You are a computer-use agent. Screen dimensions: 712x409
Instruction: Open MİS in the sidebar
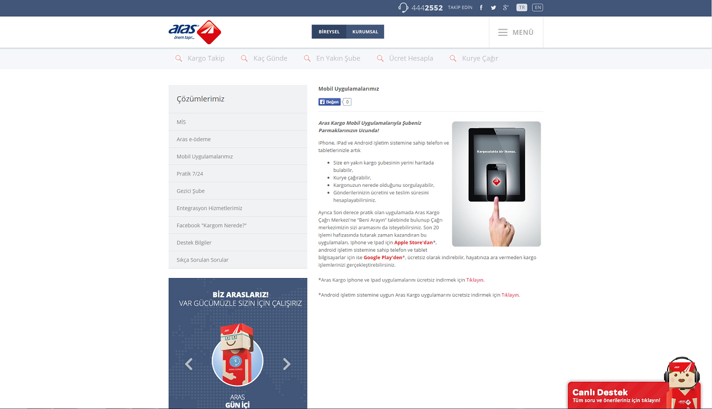coord(238,122)
